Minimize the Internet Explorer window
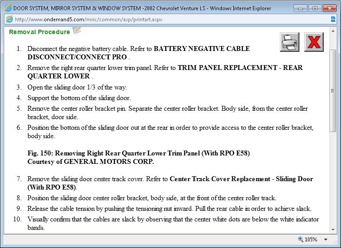This screenshot has width=341, height=248. 301,8
